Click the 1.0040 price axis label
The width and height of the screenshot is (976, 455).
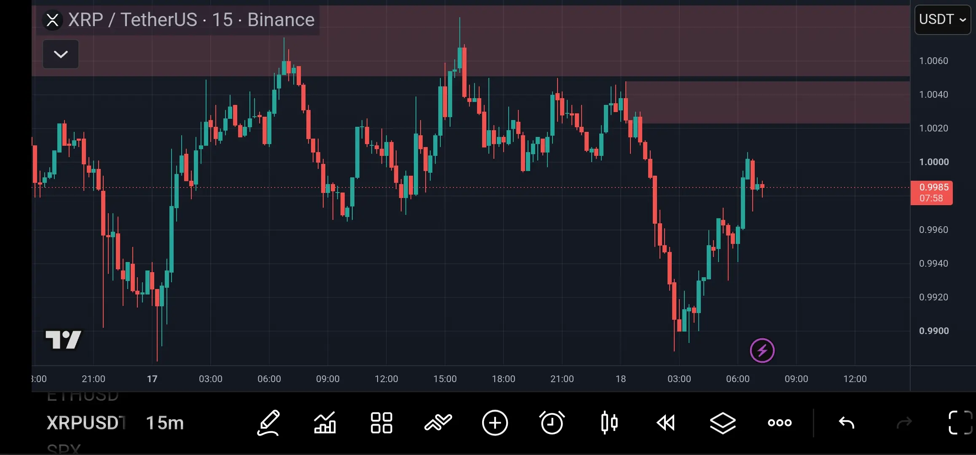(x=934, y=95)
